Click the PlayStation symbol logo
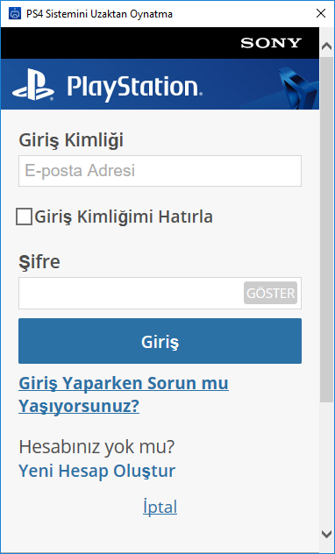335x554 pixels. pos(32,85)
